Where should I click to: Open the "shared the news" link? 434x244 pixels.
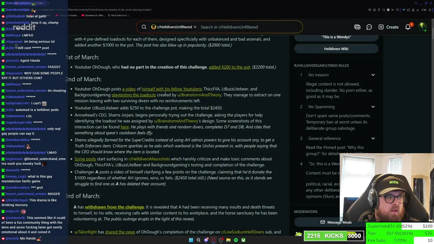pos(120,232)
